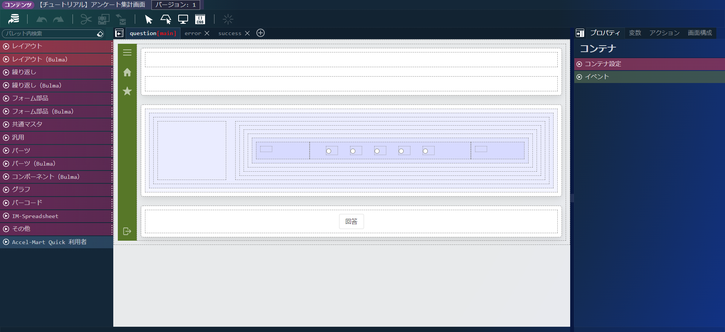Screen dimensions: 725x332
Task: Open the アクション tab
Action: (665, 33)
